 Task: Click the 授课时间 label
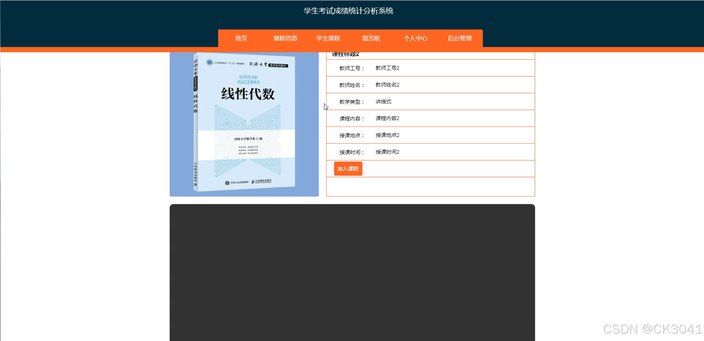352,152
